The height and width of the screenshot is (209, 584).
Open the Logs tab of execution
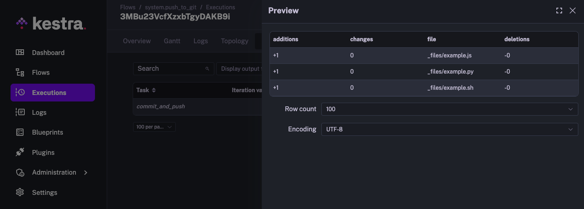pos(200,41)
